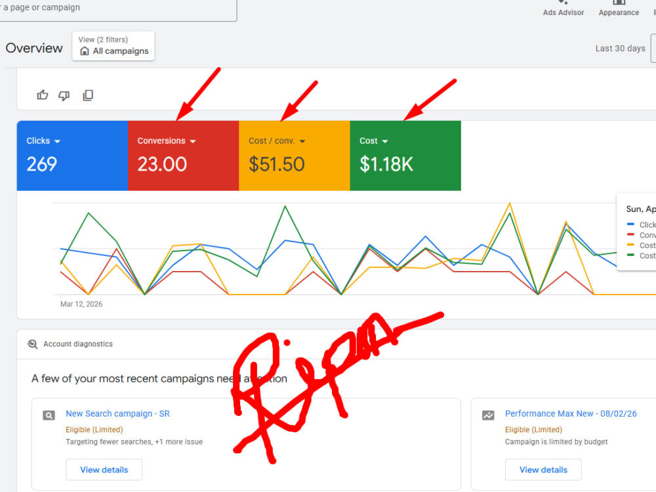
Task: Open the Appearance settings
Action: coord(619,9)
